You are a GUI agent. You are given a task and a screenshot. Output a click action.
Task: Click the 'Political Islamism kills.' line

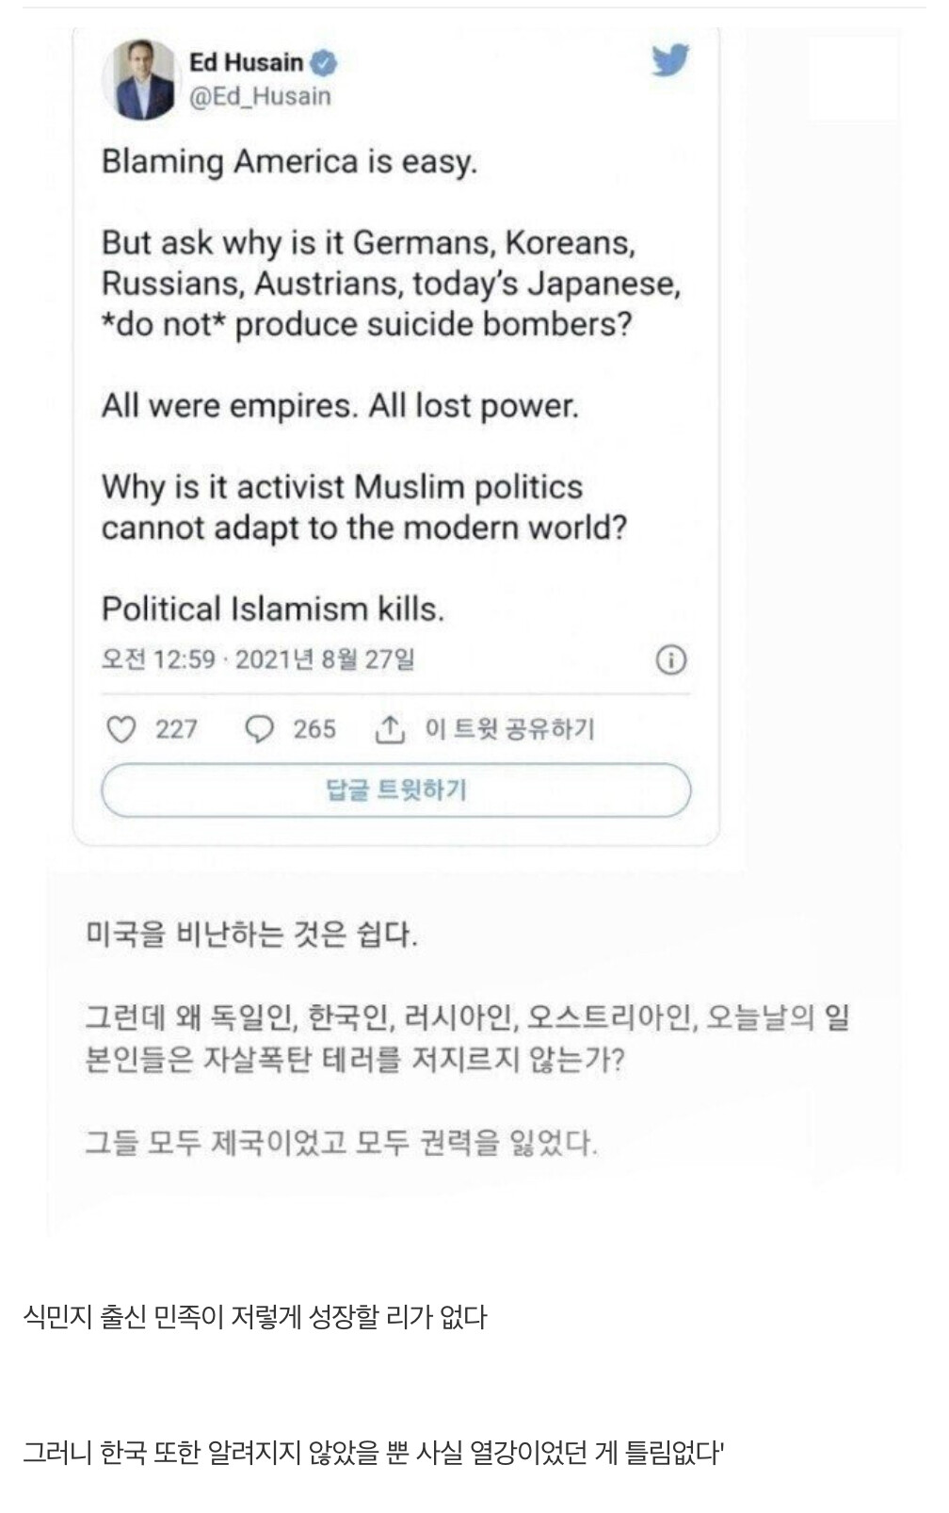tap(272, 609)
